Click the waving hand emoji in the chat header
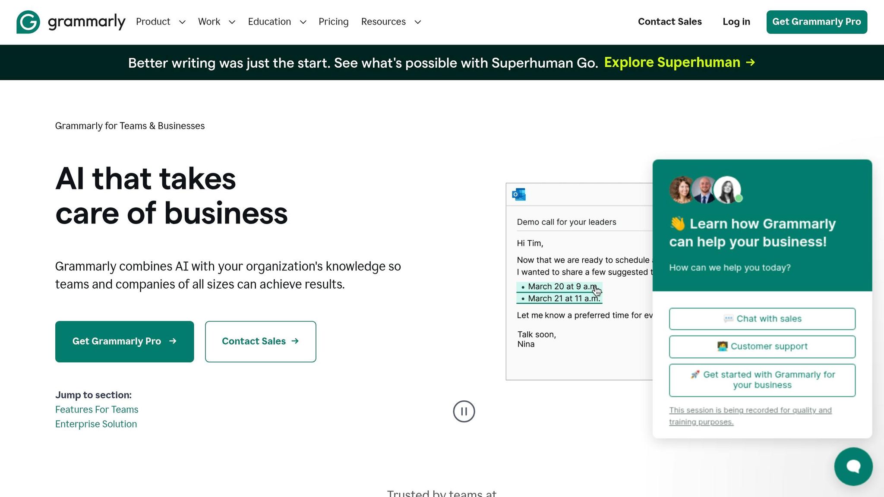Screen dimensions: 884x497 coord(677,223)
